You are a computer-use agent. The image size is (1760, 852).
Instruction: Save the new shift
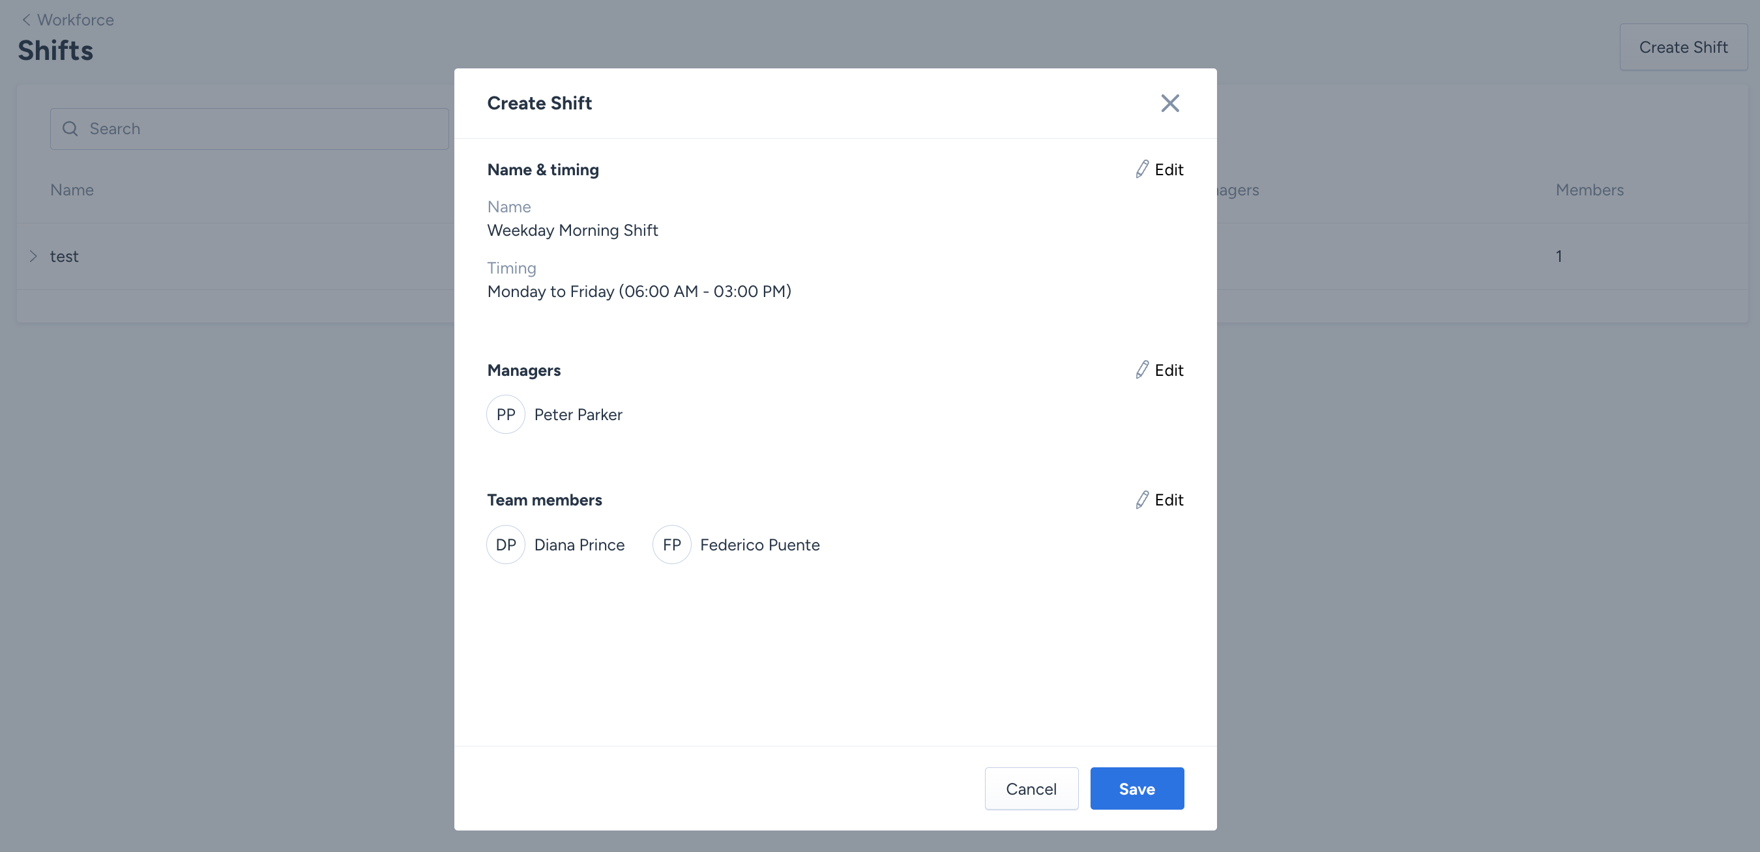[x=1137, y=789]
